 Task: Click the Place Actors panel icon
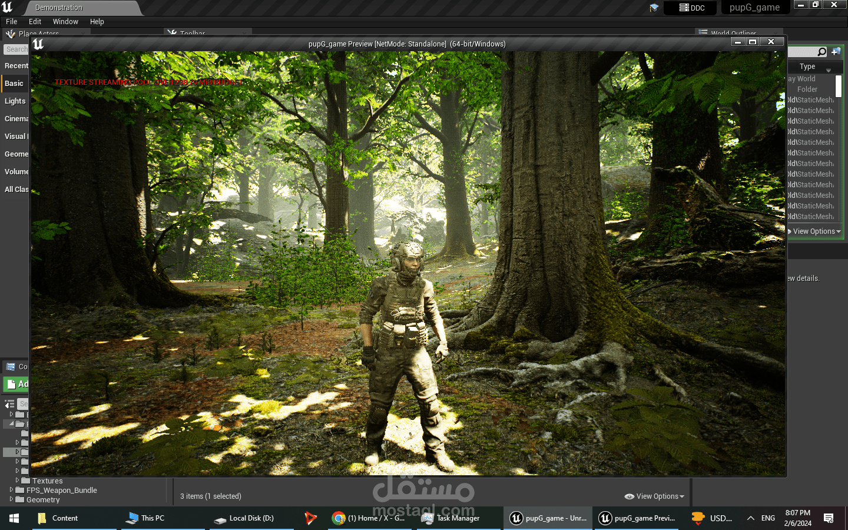click(10, 34)
